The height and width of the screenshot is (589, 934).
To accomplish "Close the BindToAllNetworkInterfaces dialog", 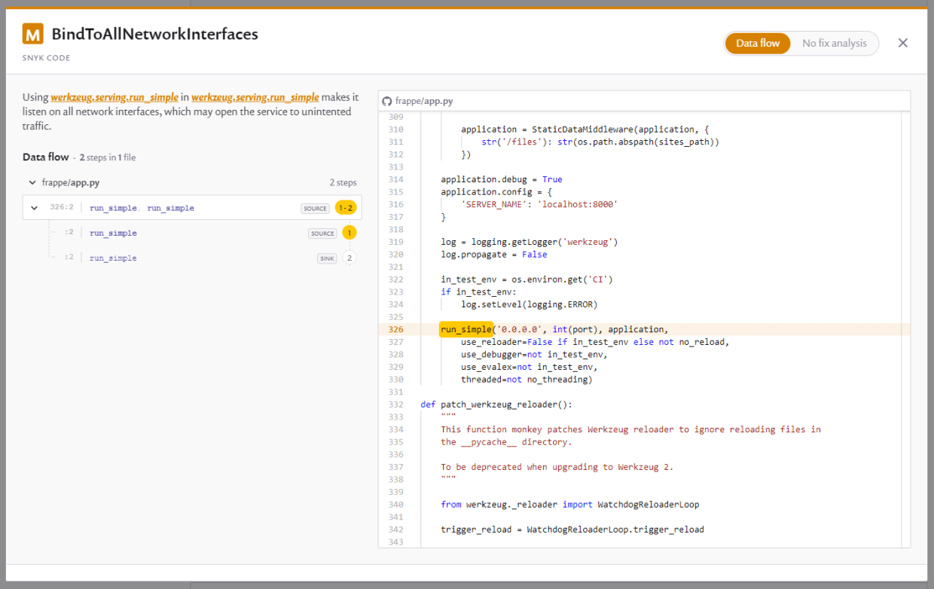I will tap(903, 43).
